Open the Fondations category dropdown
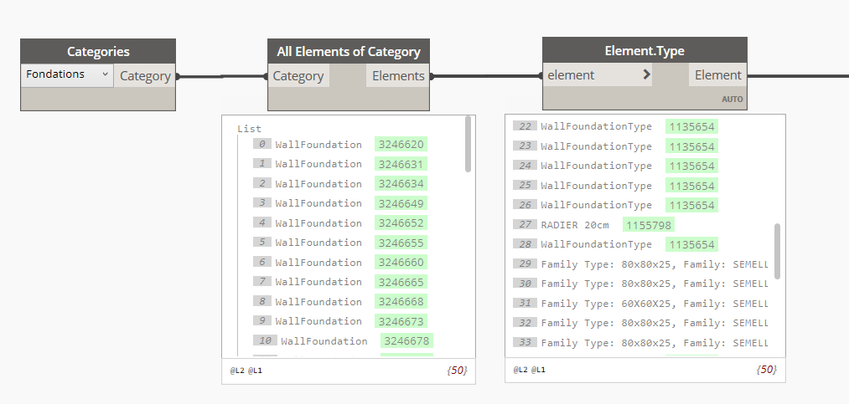 pyautogui.click(x=67, y=74)
